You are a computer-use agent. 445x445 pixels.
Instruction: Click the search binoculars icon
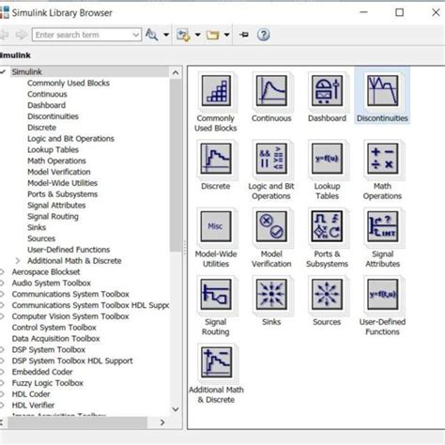point(152,35)
